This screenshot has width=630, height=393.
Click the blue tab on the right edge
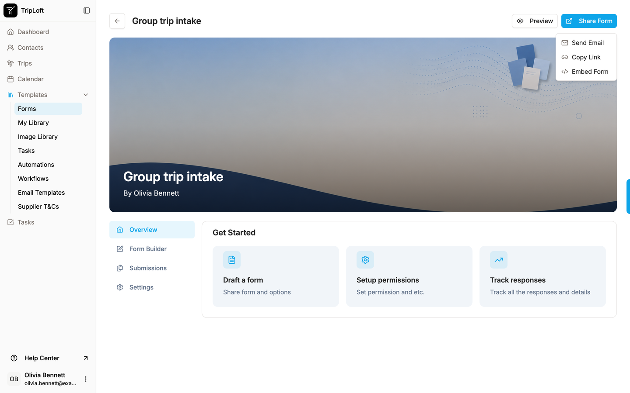point(628,196)
